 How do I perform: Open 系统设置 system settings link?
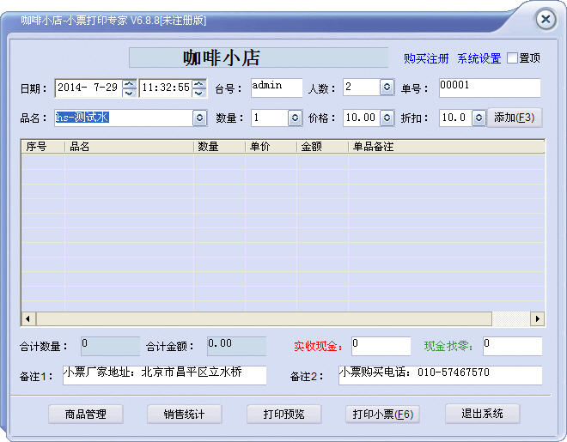(x=479, y=58)
